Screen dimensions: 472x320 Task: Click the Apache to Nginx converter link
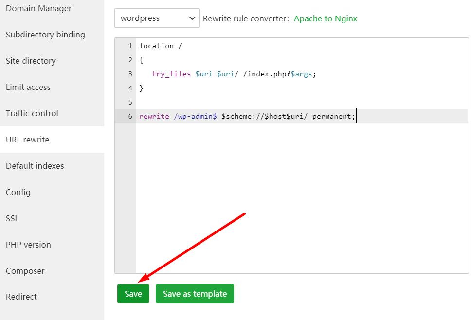(325, 18)
